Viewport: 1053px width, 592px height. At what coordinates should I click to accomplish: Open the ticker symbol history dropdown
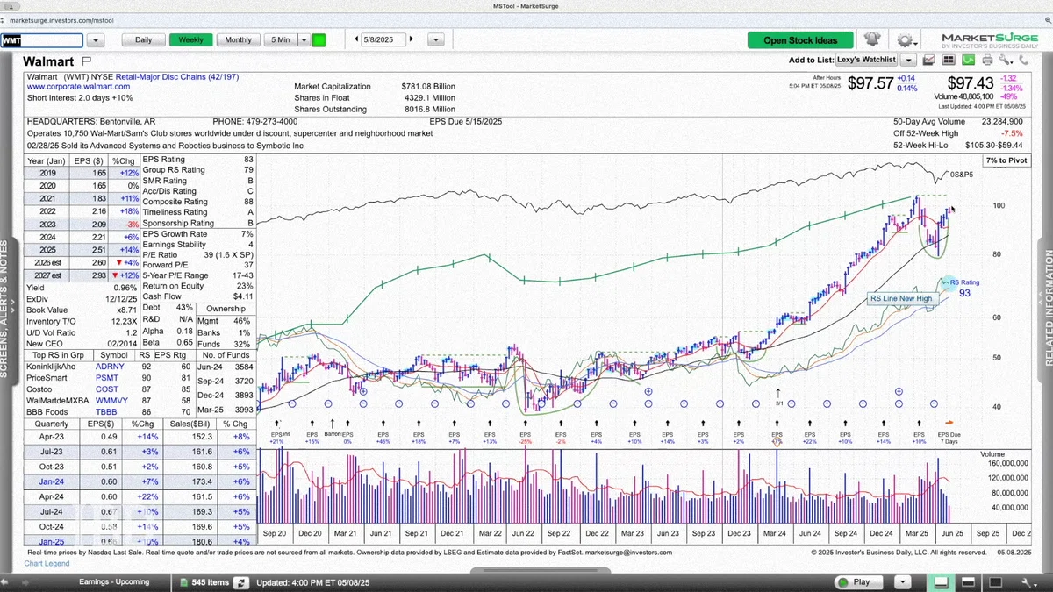[x=96, y=40]
